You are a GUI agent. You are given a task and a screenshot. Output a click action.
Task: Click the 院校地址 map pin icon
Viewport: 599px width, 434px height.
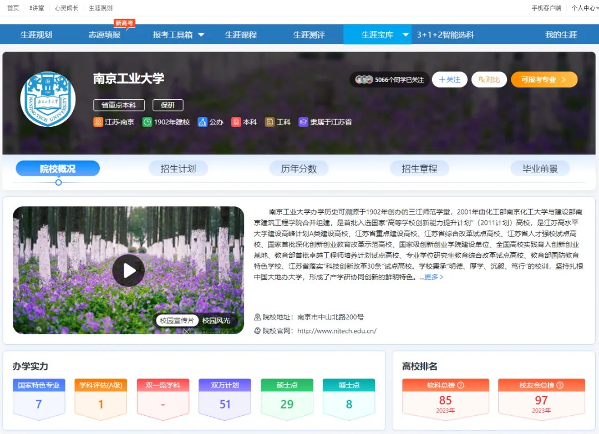pos(257,317)
